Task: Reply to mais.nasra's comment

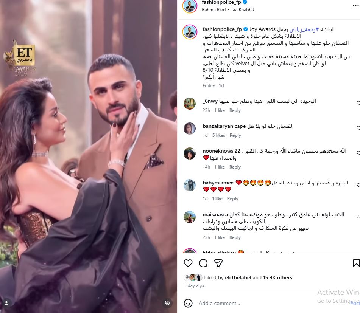Action: pos(235,237)
